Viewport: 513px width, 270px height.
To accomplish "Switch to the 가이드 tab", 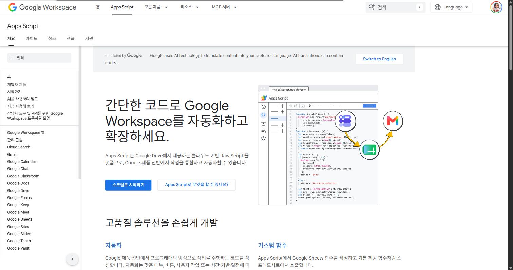I will (x=32, y=38).
